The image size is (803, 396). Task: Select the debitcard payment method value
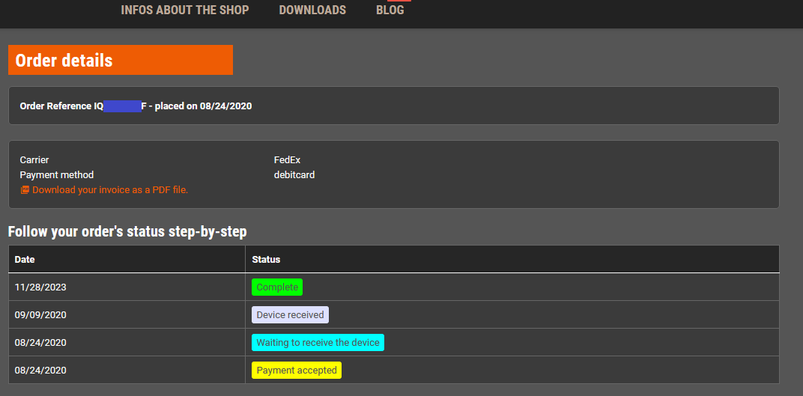[x=294, y=175]
